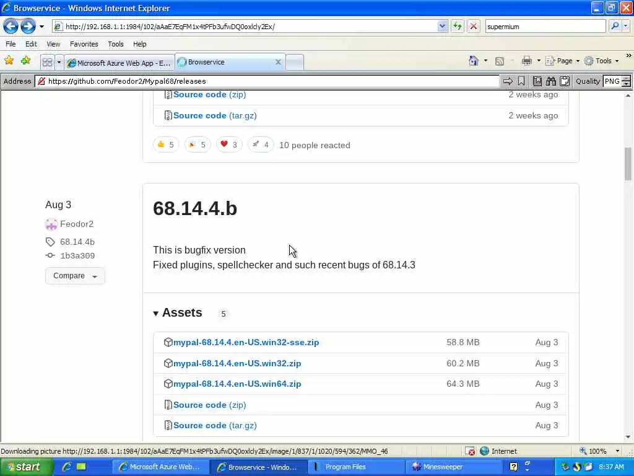
Task: Click the search magnifier next to supermium
Action: pyautogui.click(x=615, y=26)
